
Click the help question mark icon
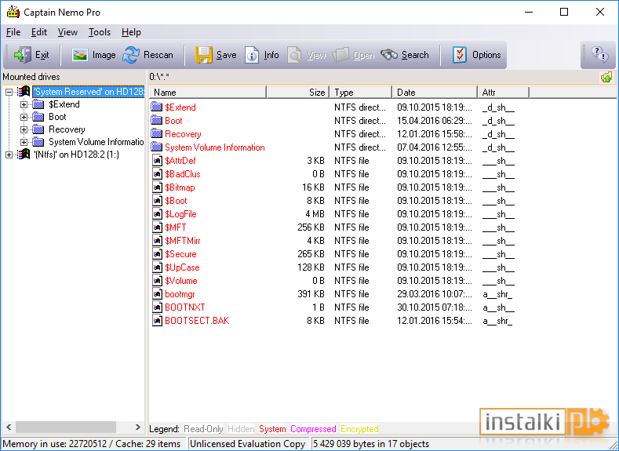click(x=599, y=54)
